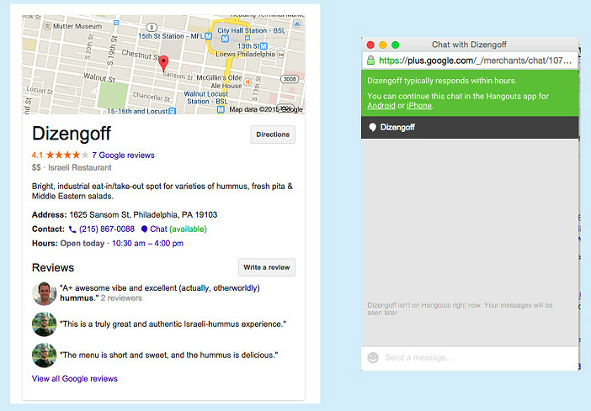Call the (215) 867-0088 phone link
Image resolution: width=591 pixels, height=411 pixels.
point(106,229)
